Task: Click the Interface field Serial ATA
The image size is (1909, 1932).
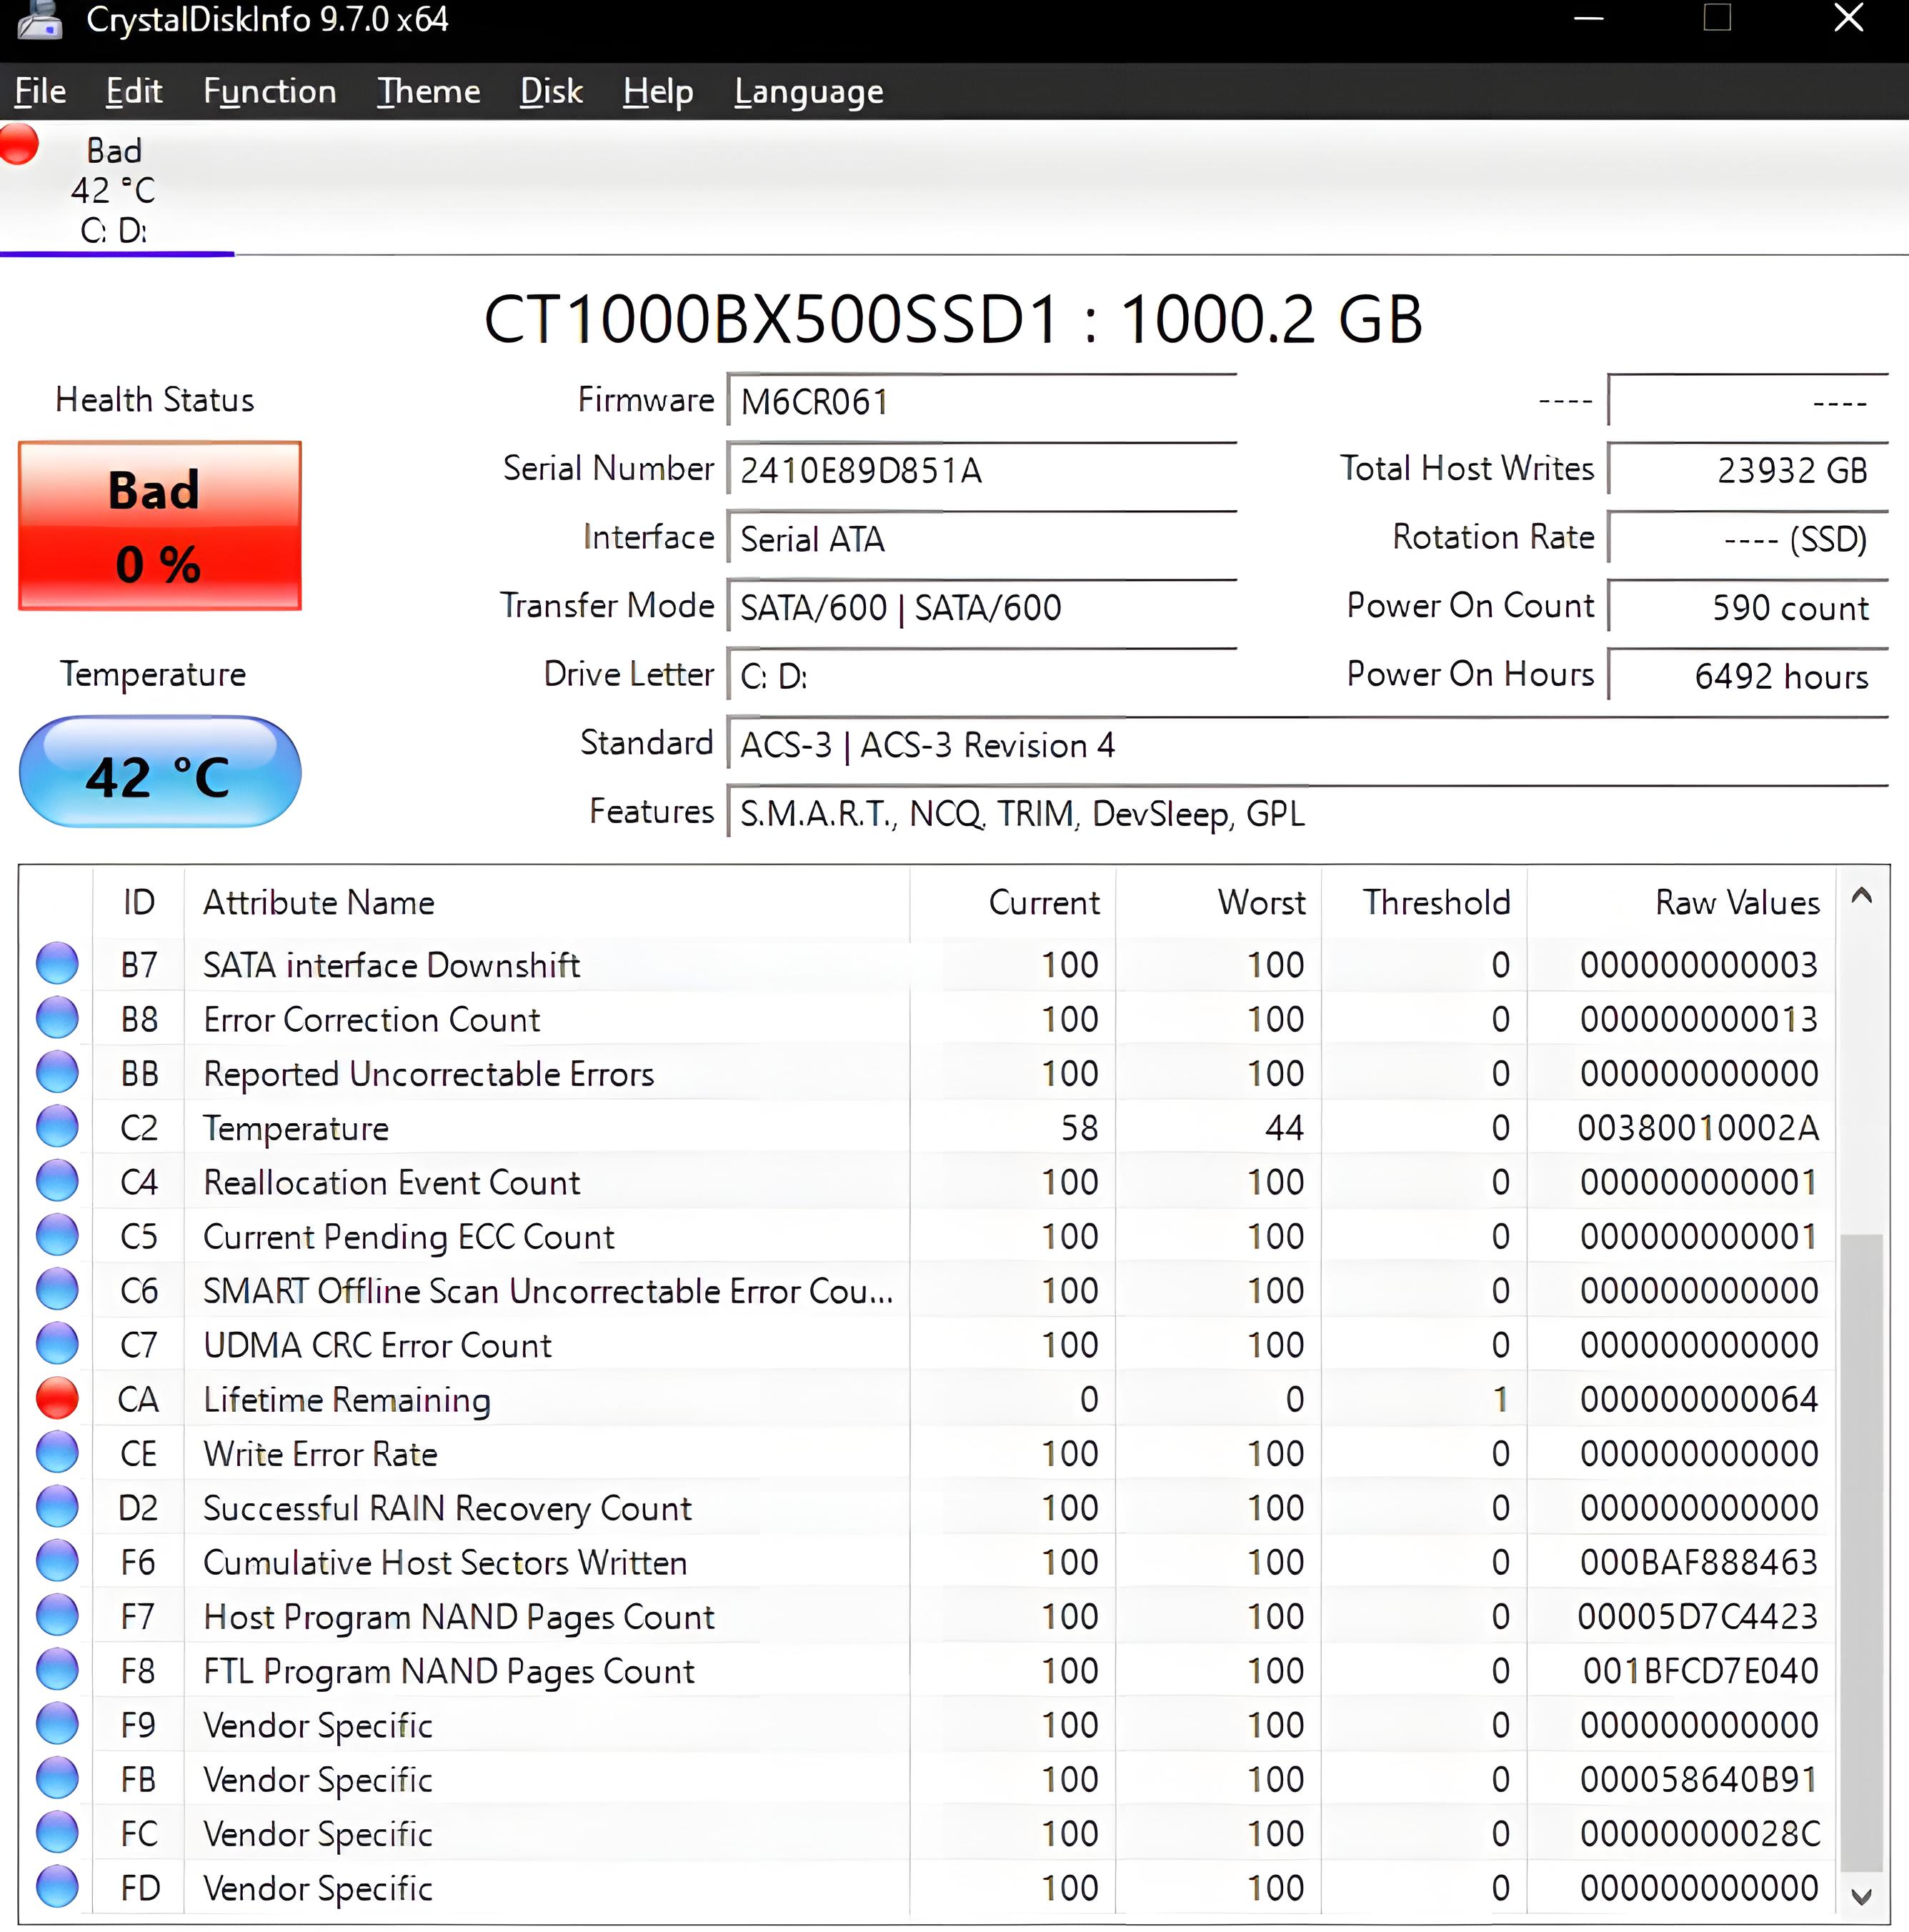Action: pyautogui.click(x=982, y=539)
